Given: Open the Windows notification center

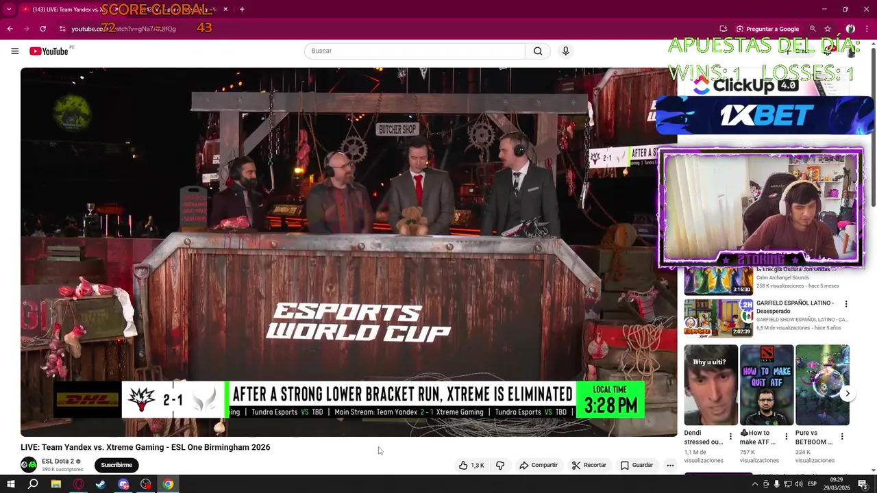Looking at the screenshot, I should coord(863,484).
